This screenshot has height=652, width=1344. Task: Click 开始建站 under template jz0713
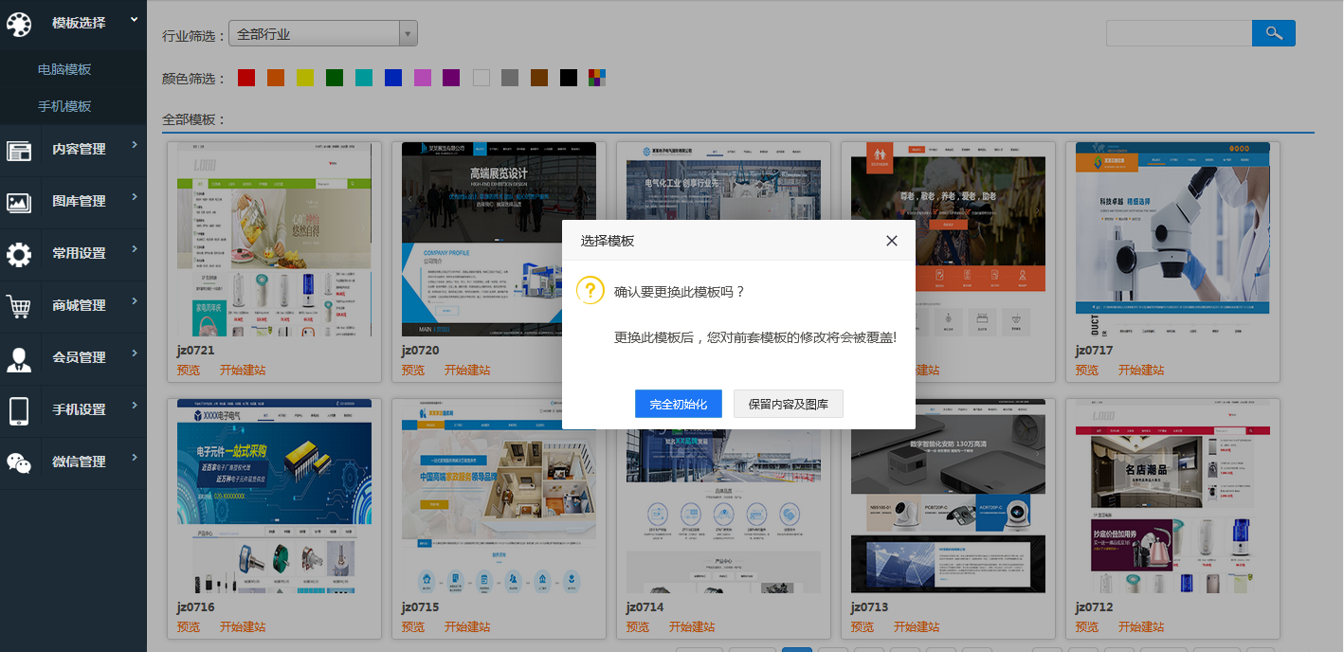[917, 627]
